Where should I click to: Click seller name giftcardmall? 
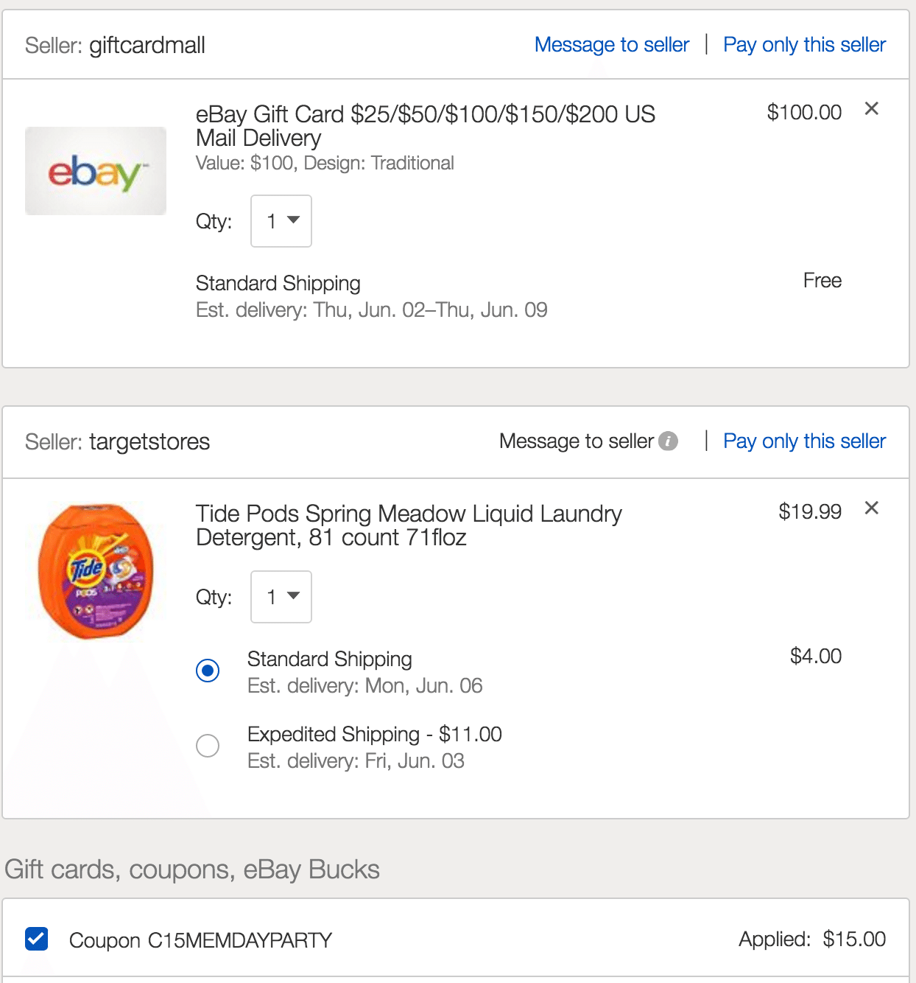pyautogui.click(x=147, y=46)
